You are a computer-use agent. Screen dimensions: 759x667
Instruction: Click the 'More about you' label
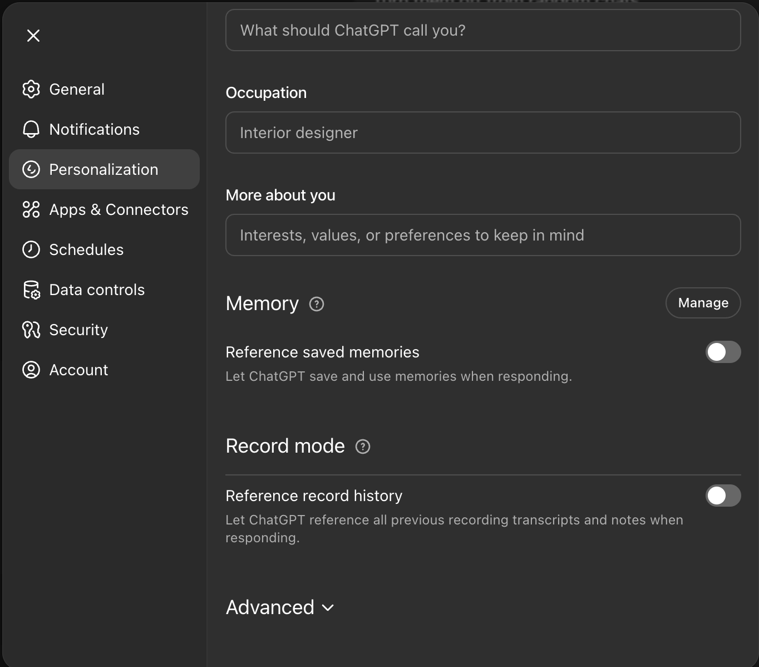(280, 195)
